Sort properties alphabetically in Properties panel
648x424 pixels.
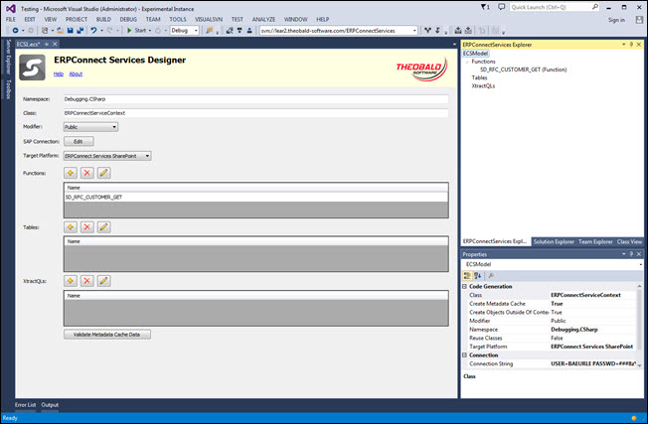click(x=478, y=275)
